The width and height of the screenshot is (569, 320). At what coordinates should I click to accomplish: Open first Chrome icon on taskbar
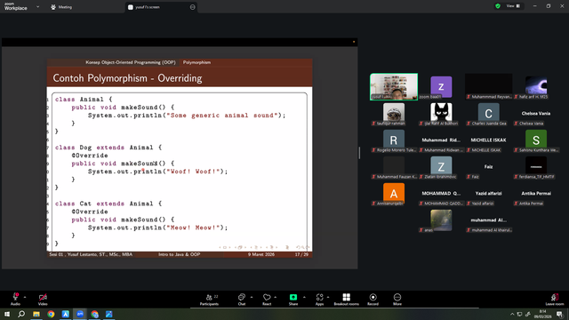[x=51, y=314]
